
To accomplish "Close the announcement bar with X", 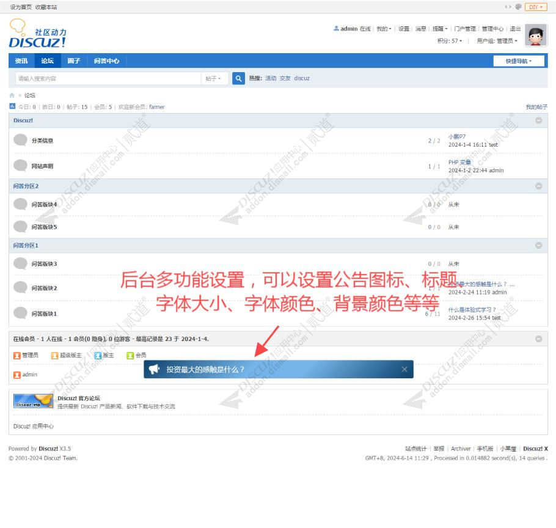I will coord(404,369).
